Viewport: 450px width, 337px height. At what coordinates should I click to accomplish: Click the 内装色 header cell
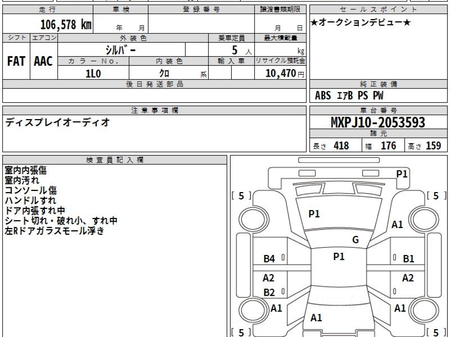pos(169,61)
